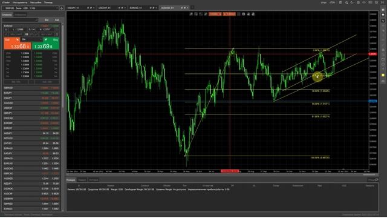
Task: Click the sound speaker icon in top bar
Action: [364, 2]
